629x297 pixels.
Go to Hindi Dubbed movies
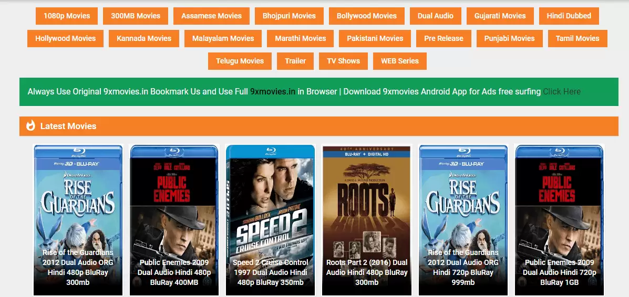point(569,16)
